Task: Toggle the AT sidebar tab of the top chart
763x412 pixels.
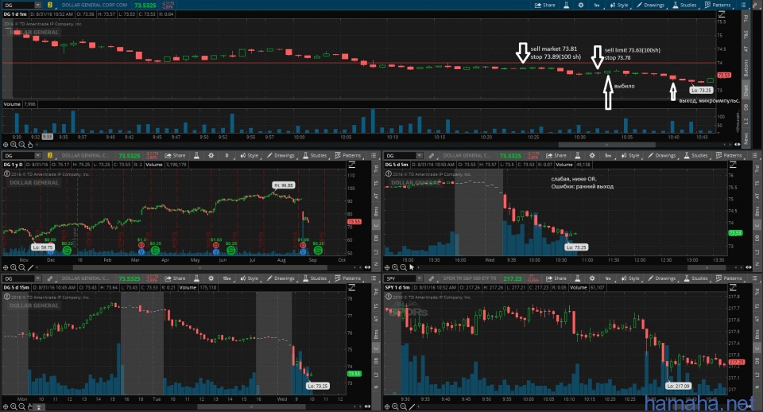Action: click(746, 49)
